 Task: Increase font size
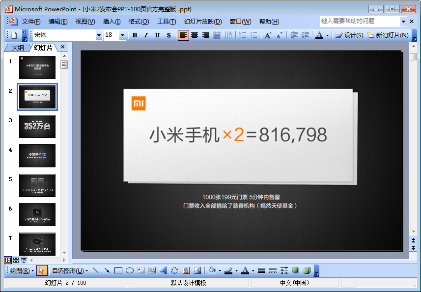268,35
